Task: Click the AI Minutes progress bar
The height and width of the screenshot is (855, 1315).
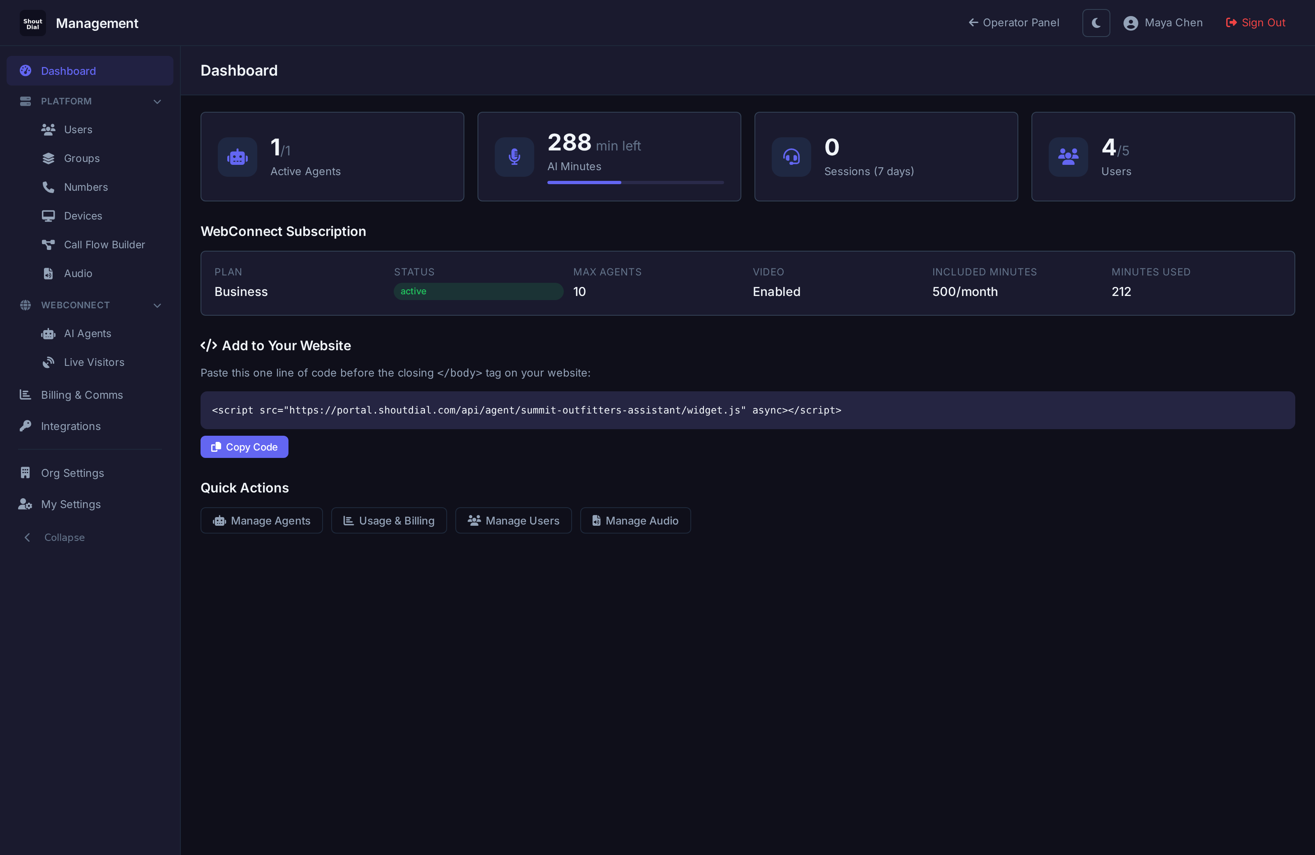Action: 635,183
